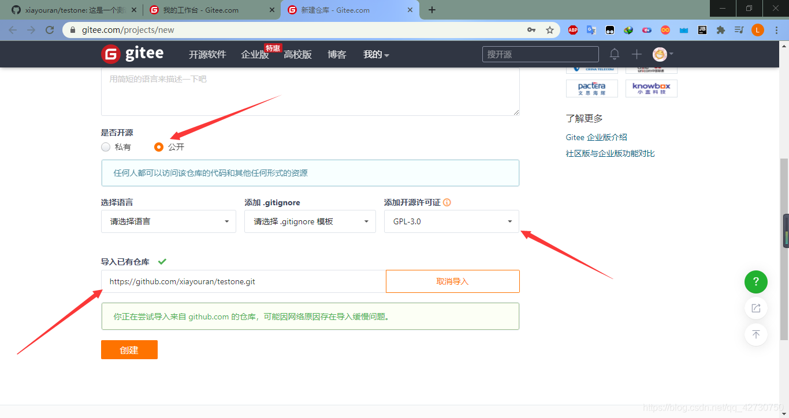
Task: Click the 取消导入 button
Action: click(452, 281)
